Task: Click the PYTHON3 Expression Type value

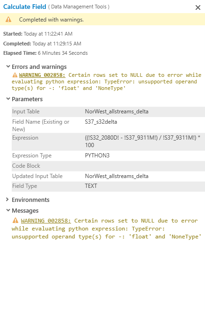Action: [x=97, y=156]
